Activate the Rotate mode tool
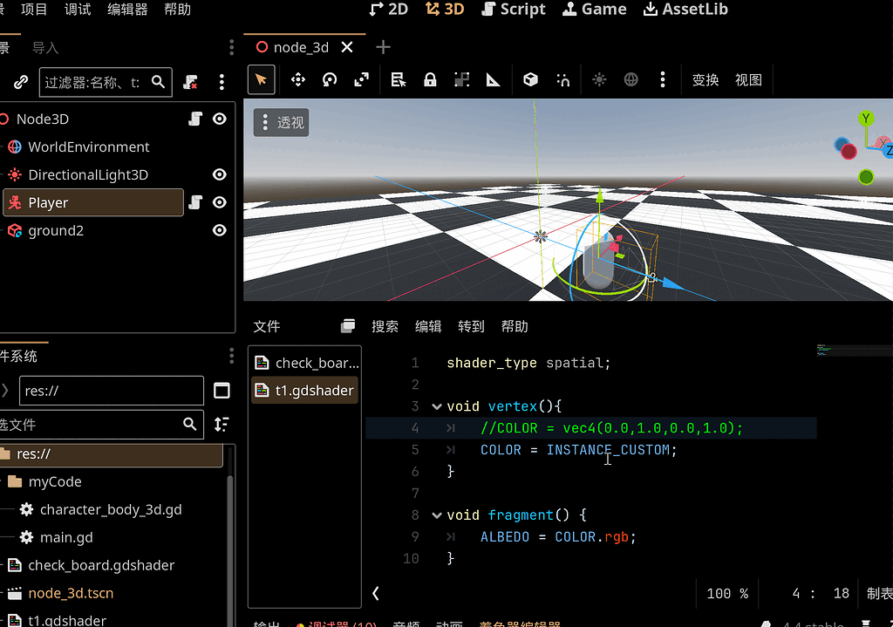 tap(330, 80)
